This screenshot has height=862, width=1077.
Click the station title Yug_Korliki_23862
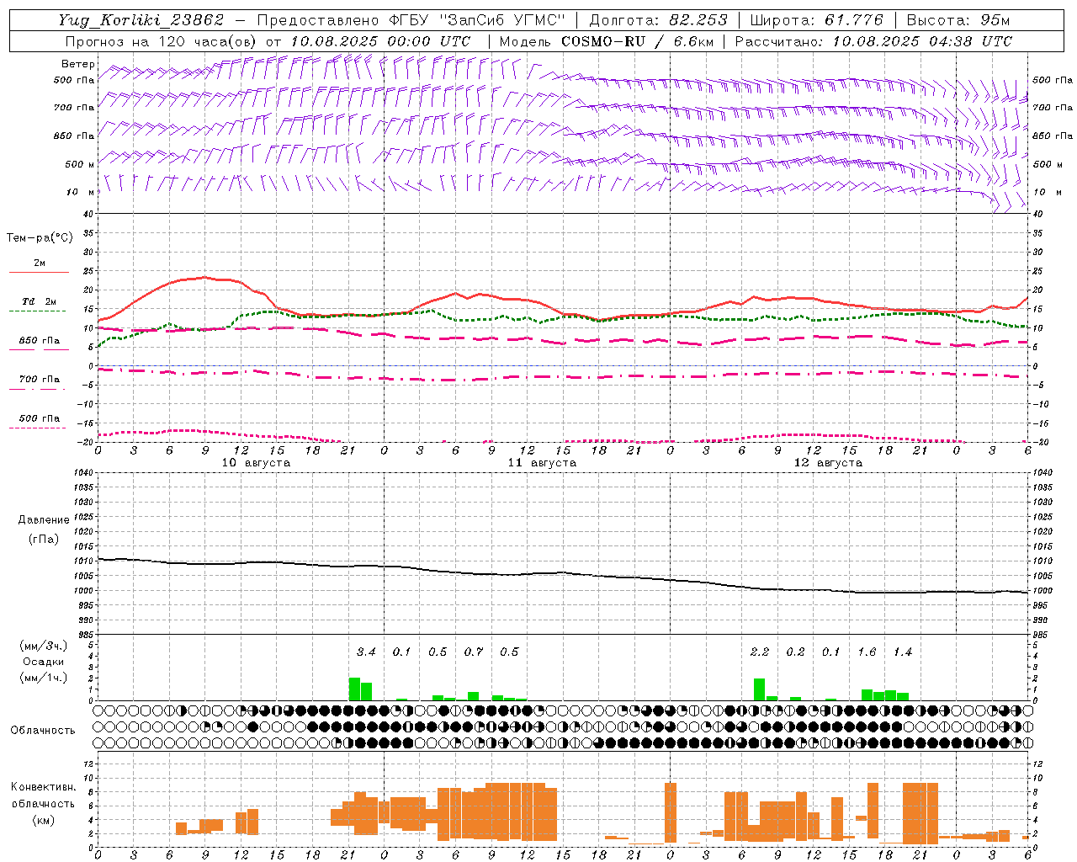[x=141, y=20]
